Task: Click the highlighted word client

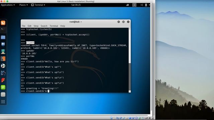Action: click(30, 43)
